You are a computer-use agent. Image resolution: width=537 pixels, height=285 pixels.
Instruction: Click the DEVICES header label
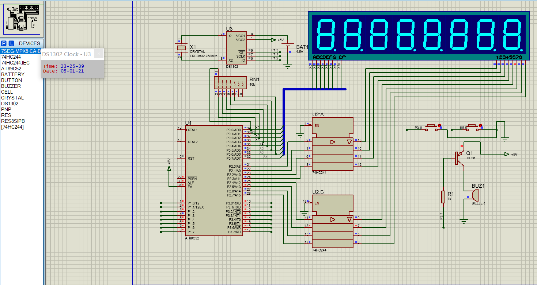pyautogui.click(x=30, y=43)
